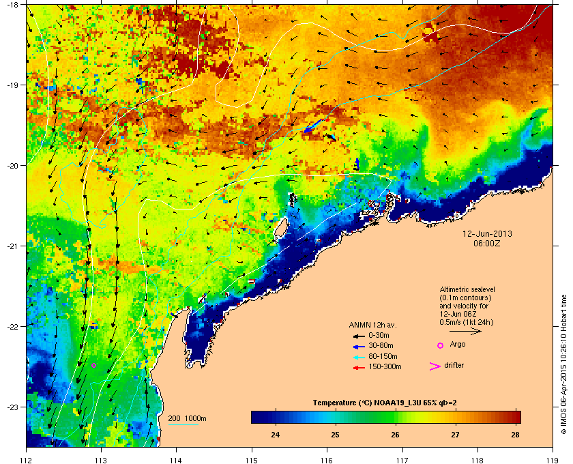
Task: Click the latitude axis label '-20'
Action: (x=12, y=165)
